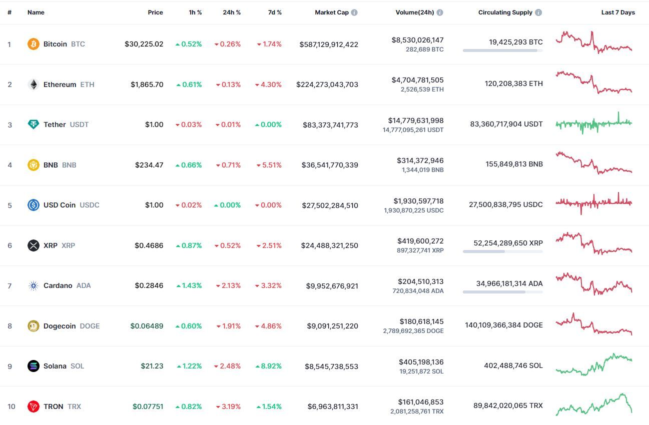Click the Tether logo icon

tap(33, 124)
